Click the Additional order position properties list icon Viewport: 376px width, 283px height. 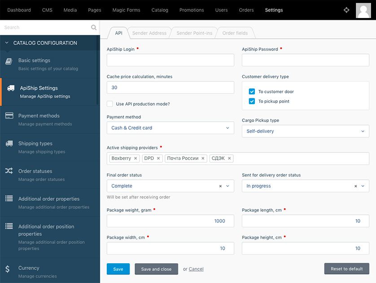[x=9, y=226]
